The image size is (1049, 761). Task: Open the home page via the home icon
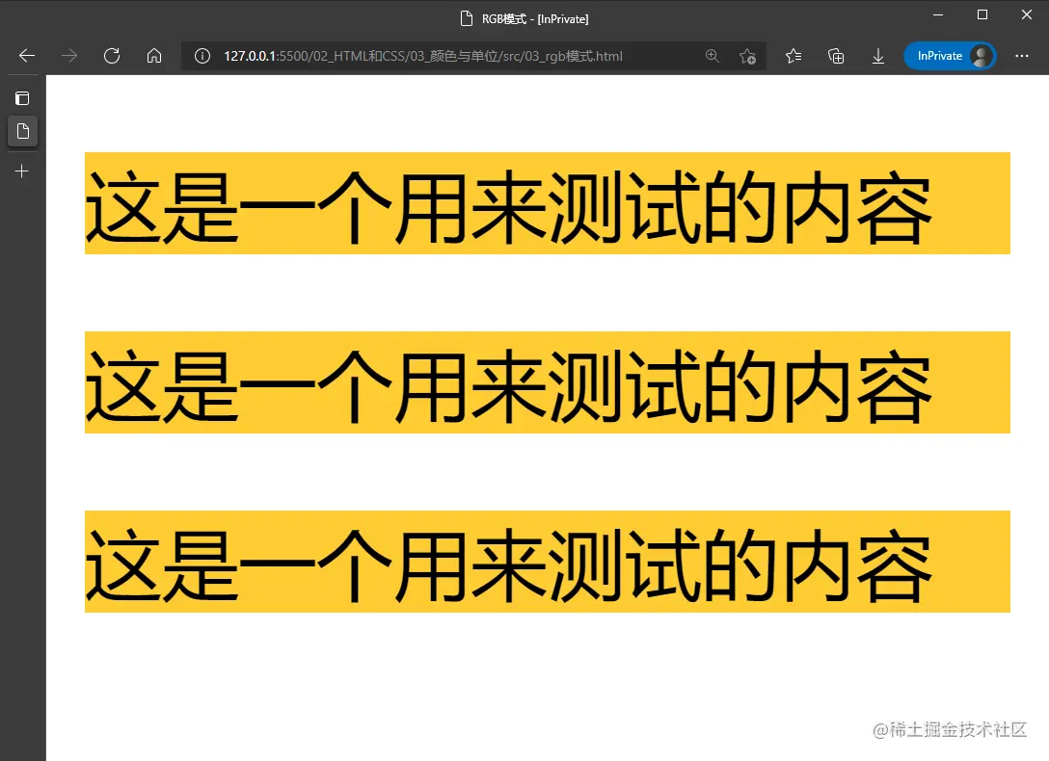(x=154, y=55)
